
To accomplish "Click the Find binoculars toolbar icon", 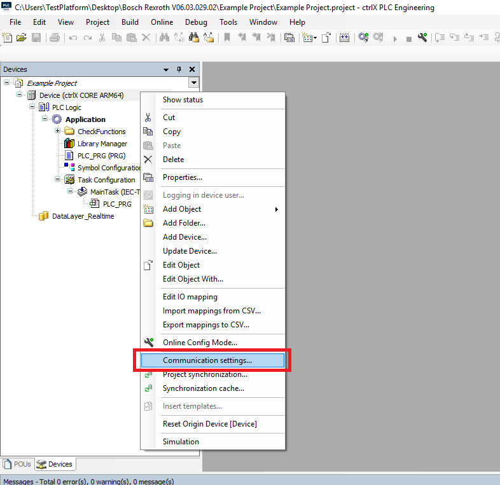I will tap(164, 38).
